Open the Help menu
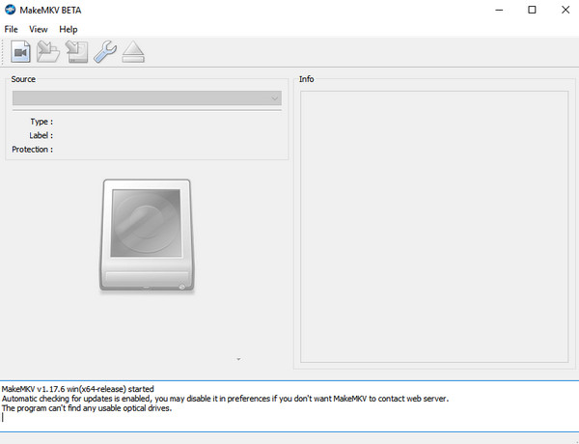 tap(69, 29)
